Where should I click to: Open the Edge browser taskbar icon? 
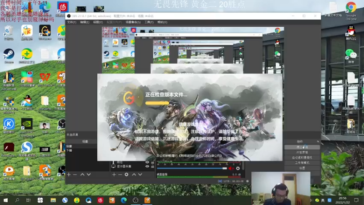[x=124, y=200]
